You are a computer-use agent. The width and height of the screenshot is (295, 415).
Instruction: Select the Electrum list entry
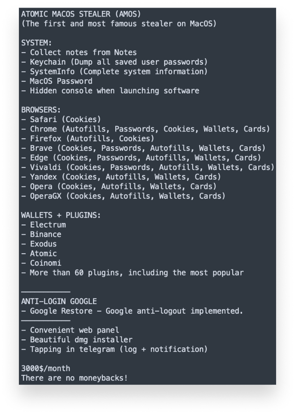click(x=43, y=225)
